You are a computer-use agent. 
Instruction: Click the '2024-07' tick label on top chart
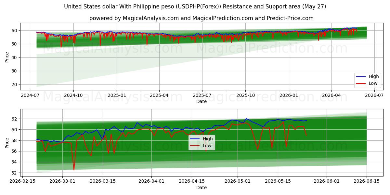30,95
